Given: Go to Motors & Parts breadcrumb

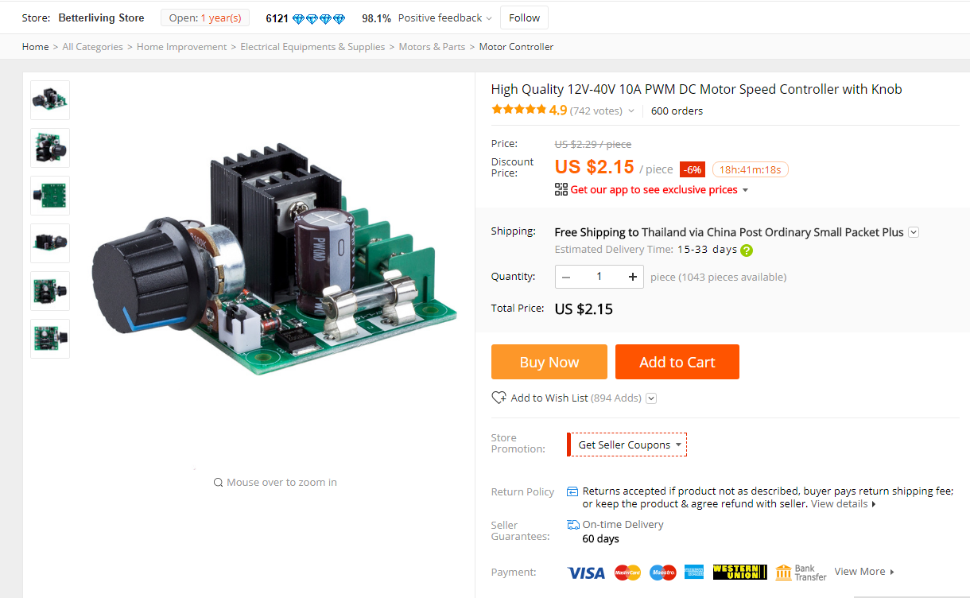Looking at the screenshot, I should 432,47.
